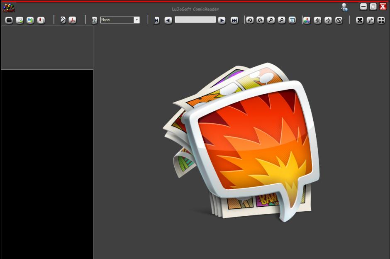The height and width of the screenshot is (259, 390).
Task: Open the RGB color circles tool
Action: coord(307,20)
